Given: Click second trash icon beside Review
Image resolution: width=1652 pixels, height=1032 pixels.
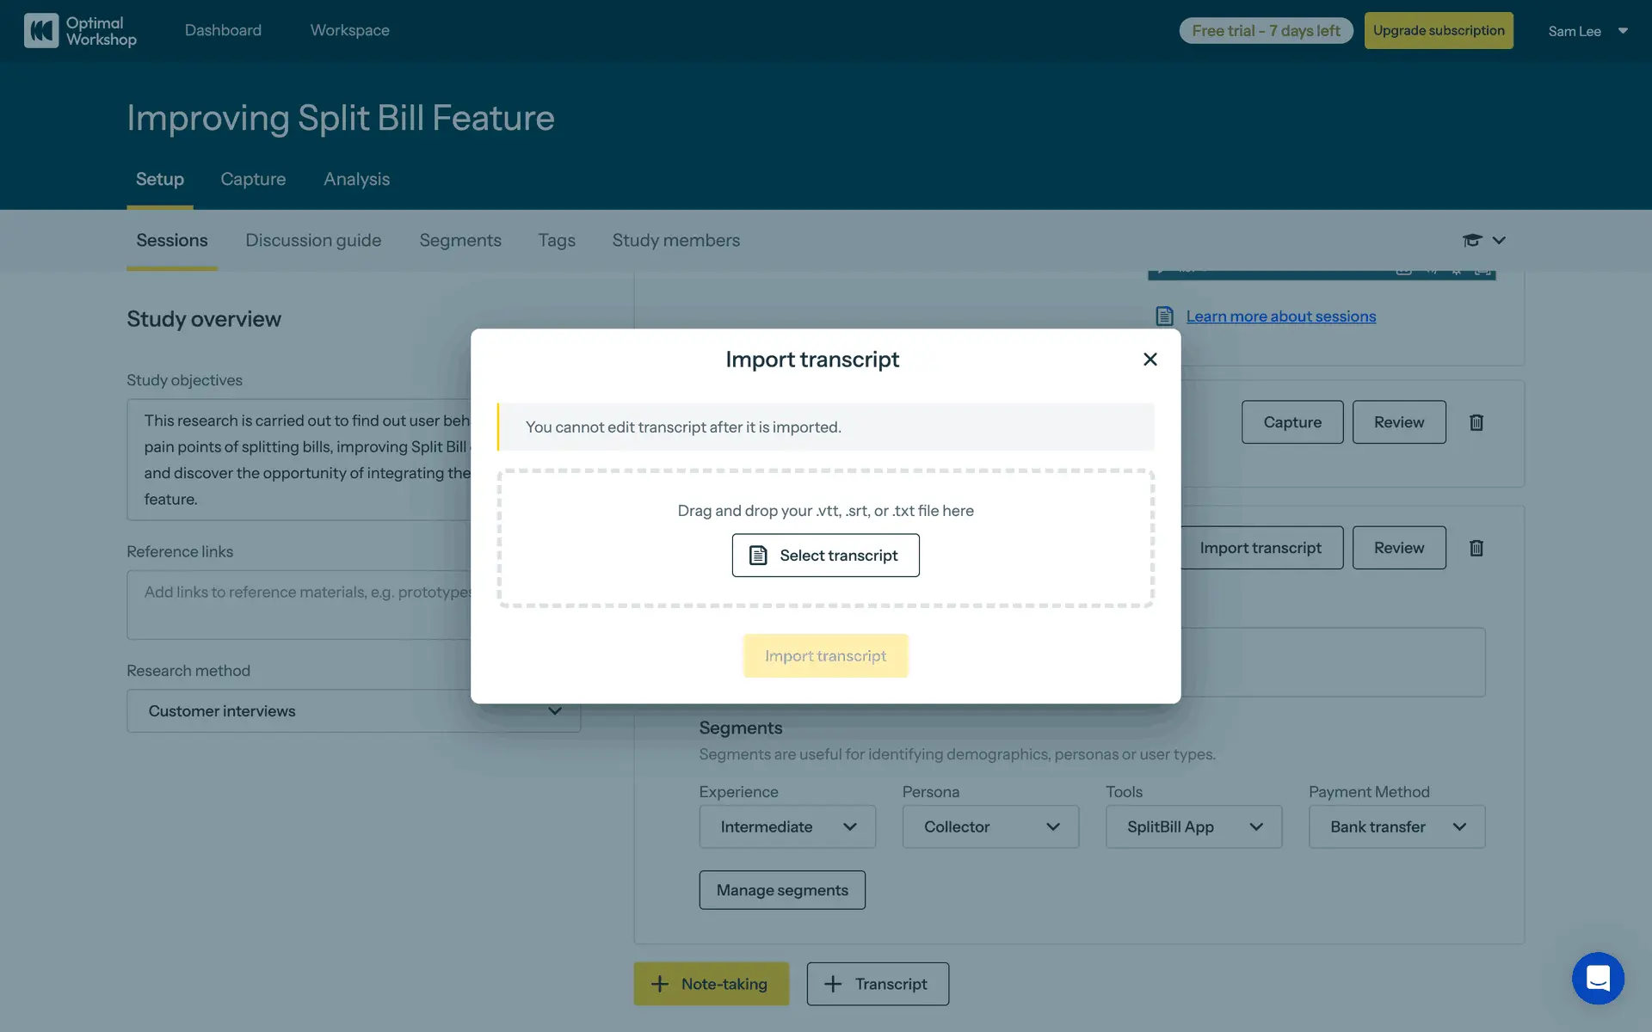Looking at the screenshot, I should (1476, 548).
